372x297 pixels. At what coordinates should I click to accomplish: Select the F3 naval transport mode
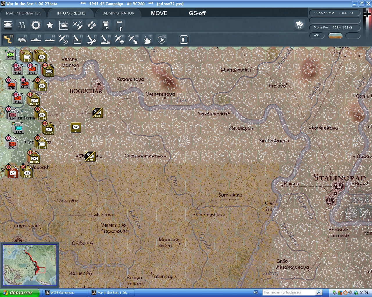[x=36, y=39]
